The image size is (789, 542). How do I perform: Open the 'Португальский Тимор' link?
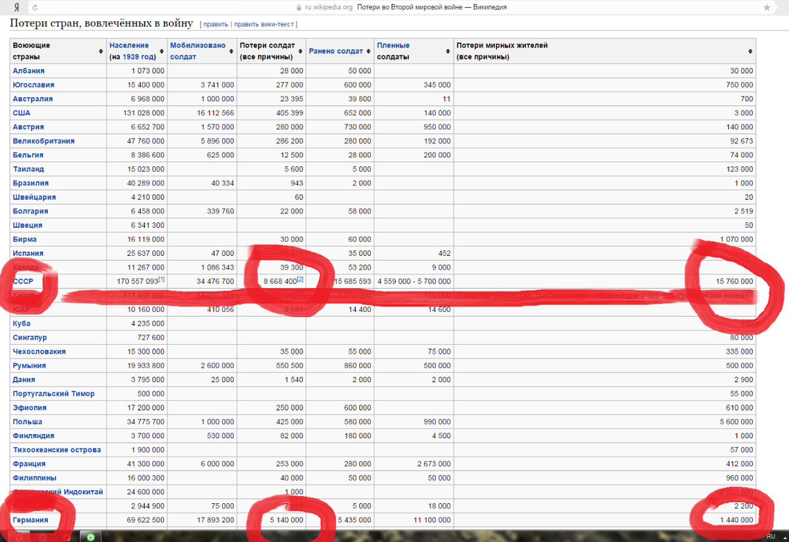(53, 393)
